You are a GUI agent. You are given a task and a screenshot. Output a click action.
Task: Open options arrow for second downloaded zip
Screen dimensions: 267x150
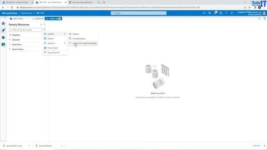click(62, 146)
